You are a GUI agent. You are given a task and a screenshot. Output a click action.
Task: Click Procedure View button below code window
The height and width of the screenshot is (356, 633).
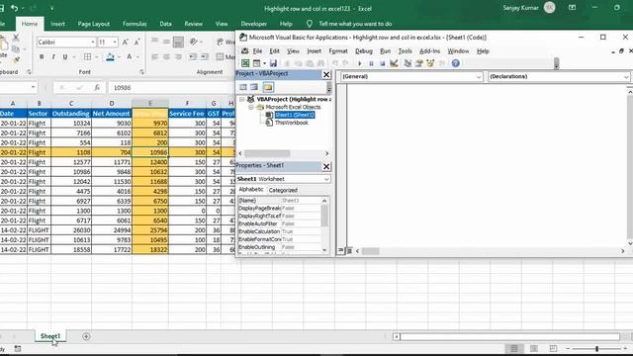[340, 250]
